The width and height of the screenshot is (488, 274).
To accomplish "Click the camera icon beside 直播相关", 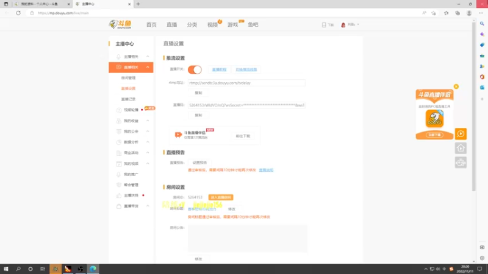I will (118, 67).
